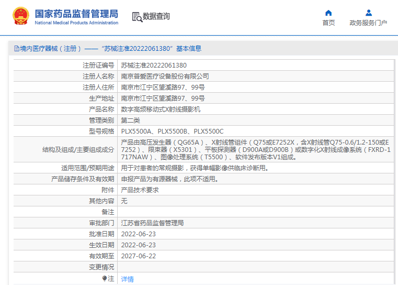Screen dimensions: 398x285
Task: Click the 境内医疗器械（注册）基本信息 header
Action: pos(108,49)
